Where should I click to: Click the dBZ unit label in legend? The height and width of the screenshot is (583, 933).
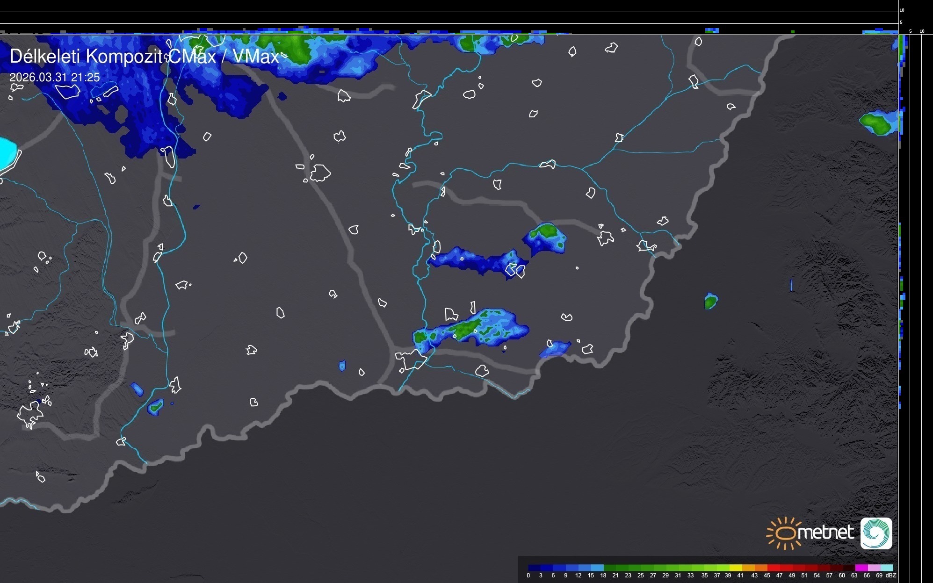891,576
